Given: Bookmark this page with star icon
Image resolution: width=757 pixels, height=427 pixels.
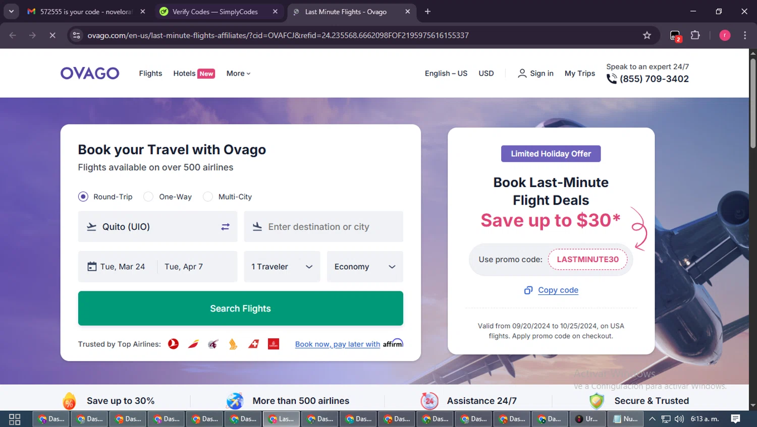Looking at the screenshot, I should (x=647, y=35).
